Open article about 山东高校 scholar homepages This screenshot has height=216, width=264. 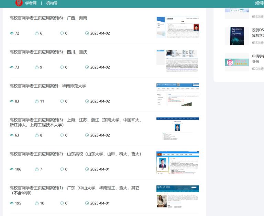(75, 154)
